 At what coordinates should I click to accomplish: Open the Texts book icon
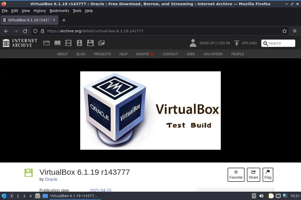coord(57,43)
